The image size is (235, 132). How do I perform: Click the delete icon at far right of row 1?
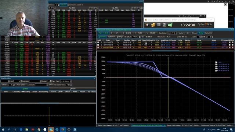coord(232,43)
